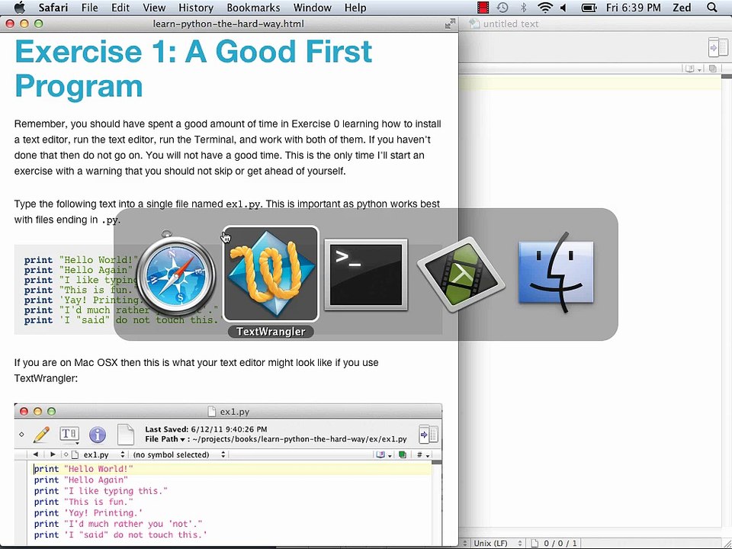The image size is (732, 549).
Task: Click the TextWrangler label under the highlighted icon
Action: pyautogui.click(x=271, y=332)
